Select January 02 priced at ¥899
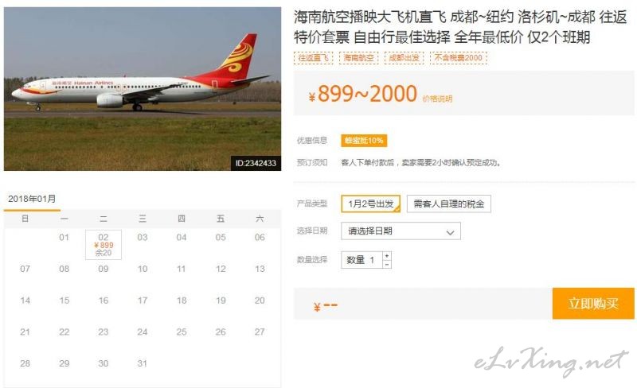The image size is (637, 388). coord(104,245)
